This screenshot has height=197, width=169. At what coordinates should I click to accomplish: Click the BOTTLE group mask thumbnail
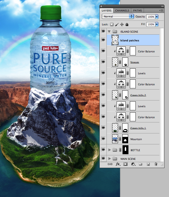click(125, 150)
